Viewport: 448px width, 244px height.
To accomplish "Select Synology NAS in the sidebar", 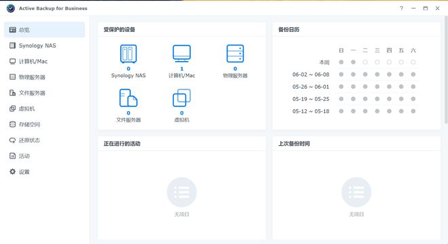I will pyautogui.click(x=44, y=45).
